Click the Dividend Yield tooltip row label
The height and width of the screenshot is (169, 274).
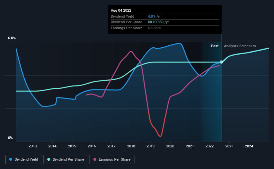coord(122,16)
